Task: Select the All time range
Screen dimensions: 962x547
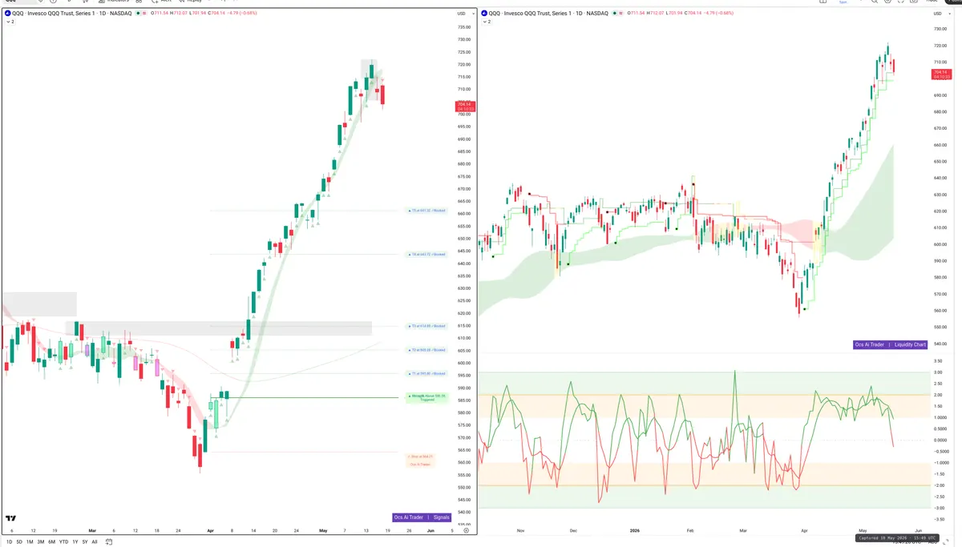Action: point(95,542)
